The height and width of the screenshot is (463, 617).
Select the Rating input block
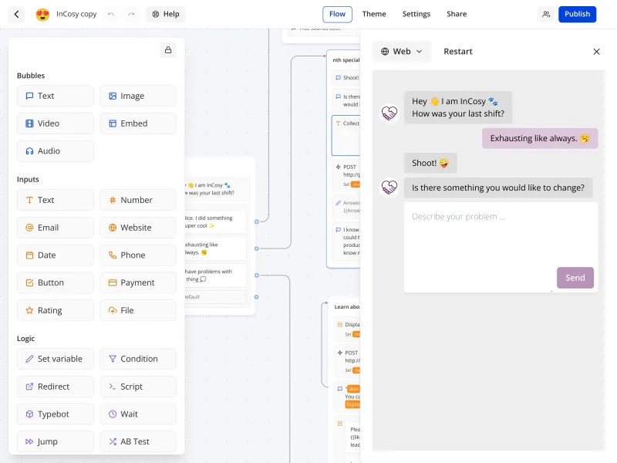[56, 310]
